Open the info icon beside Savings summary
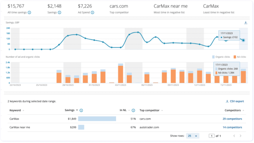This screenshot has height=143, width=254. 59,13
